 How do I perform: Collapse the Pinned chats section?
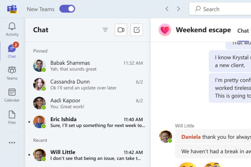click(40, 51)
